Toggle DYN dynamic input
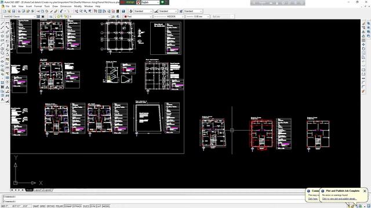Image resolution: width=371 pixels, height=208 pixels. tap(93, 206)
